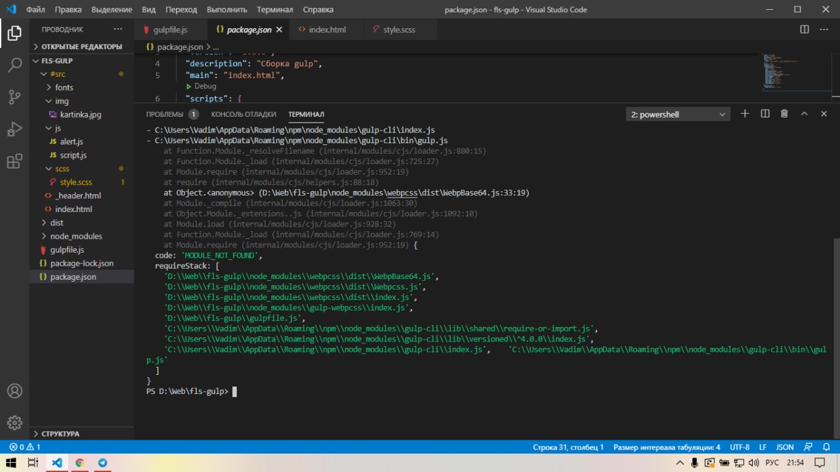Open Explorer panel more actions ellipsis
This screenshot has width=840, height=472.
point(118,30)
